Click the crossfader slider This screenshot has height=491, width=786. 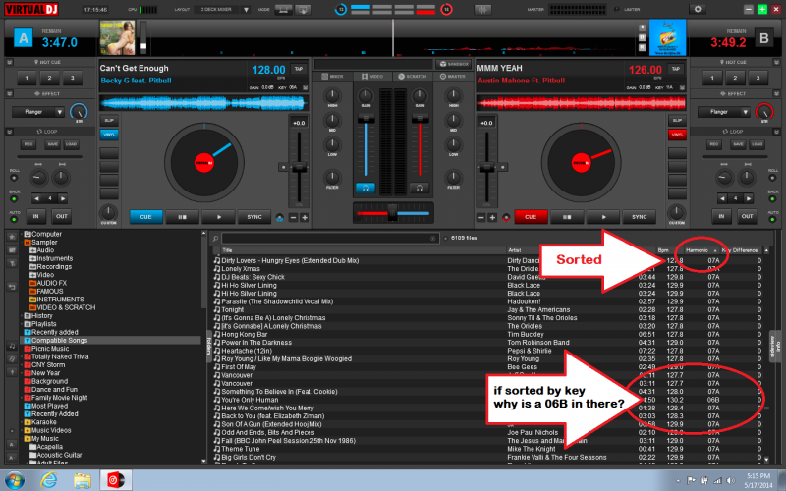pos(393,213)
